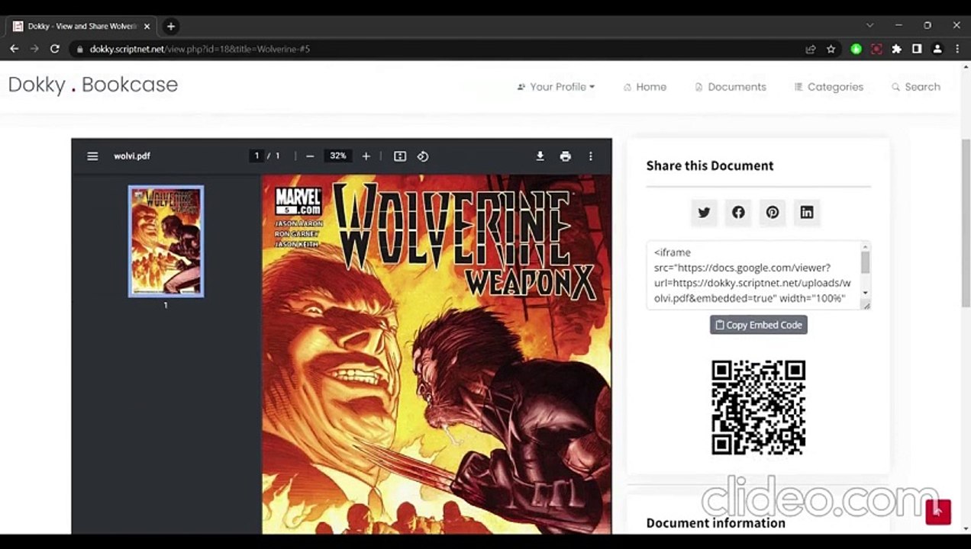Viewport: 971px width, 549px height.
Task: Go back in browser history
Action: 14,49
